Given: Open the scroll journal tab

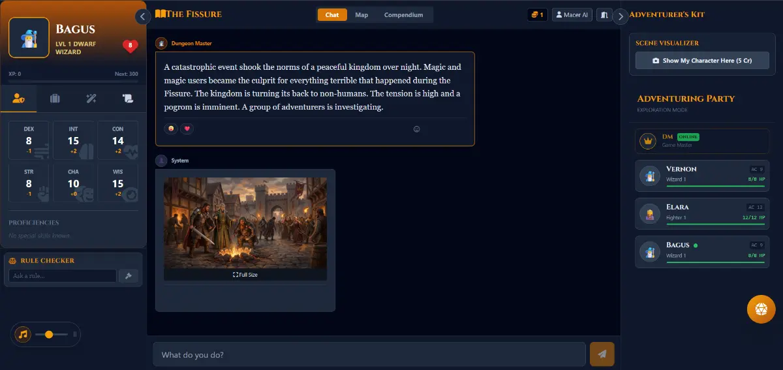Looking at the screenshot, I should tap(127, 99).
